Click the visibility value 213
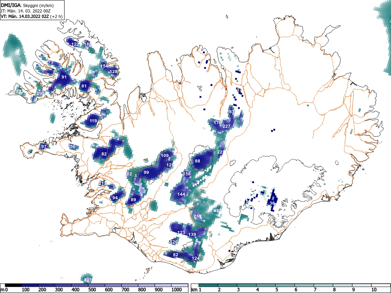Screen dimensions: 391x293 [102, 184]
